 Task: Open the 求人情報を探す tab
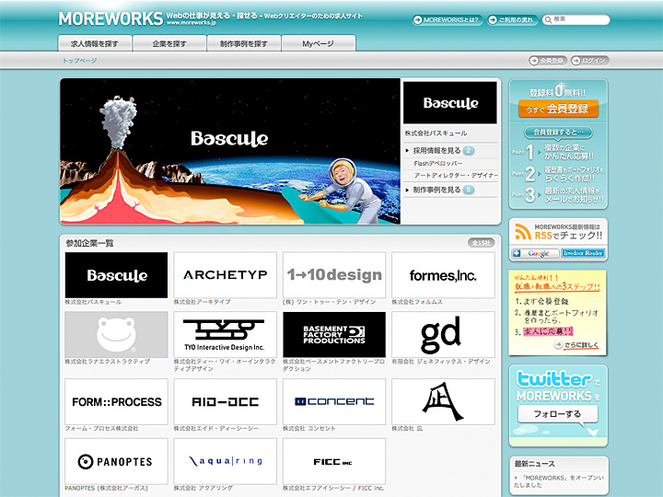coord(96,43)
